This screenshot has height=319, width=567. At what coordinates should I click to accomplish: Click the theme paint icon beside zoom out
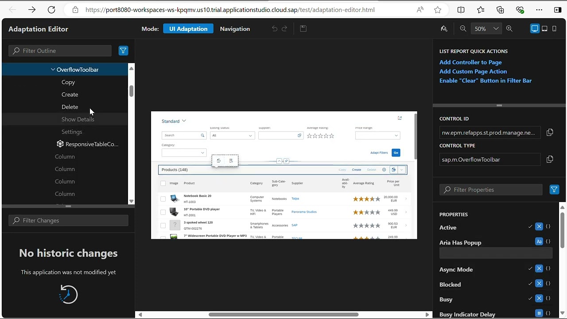444,29
